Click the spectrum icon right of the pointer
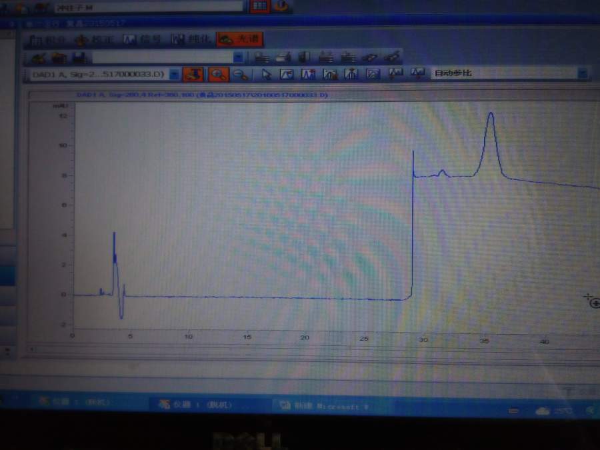This screenshot has width=600, height=450. click(x=287, y=74)
